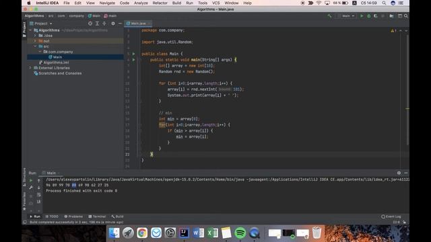The height and width of the screenshot is (242, 431).
Task: Click the Select Opened File target icon
Action: coord(90,24)
